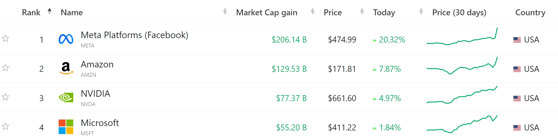Click USA flag in NVIDIA row
558x140 pixels.
(517, 99)
